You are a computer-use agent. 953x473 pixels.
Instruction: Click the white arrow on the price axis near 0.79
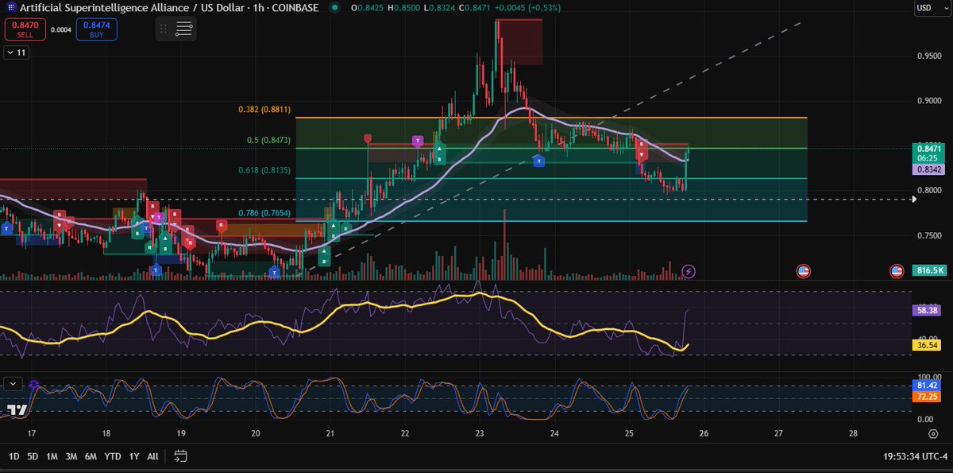915,199
